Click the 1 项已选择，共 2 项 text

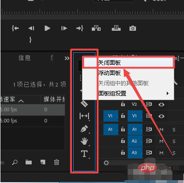tap(40, 84)
